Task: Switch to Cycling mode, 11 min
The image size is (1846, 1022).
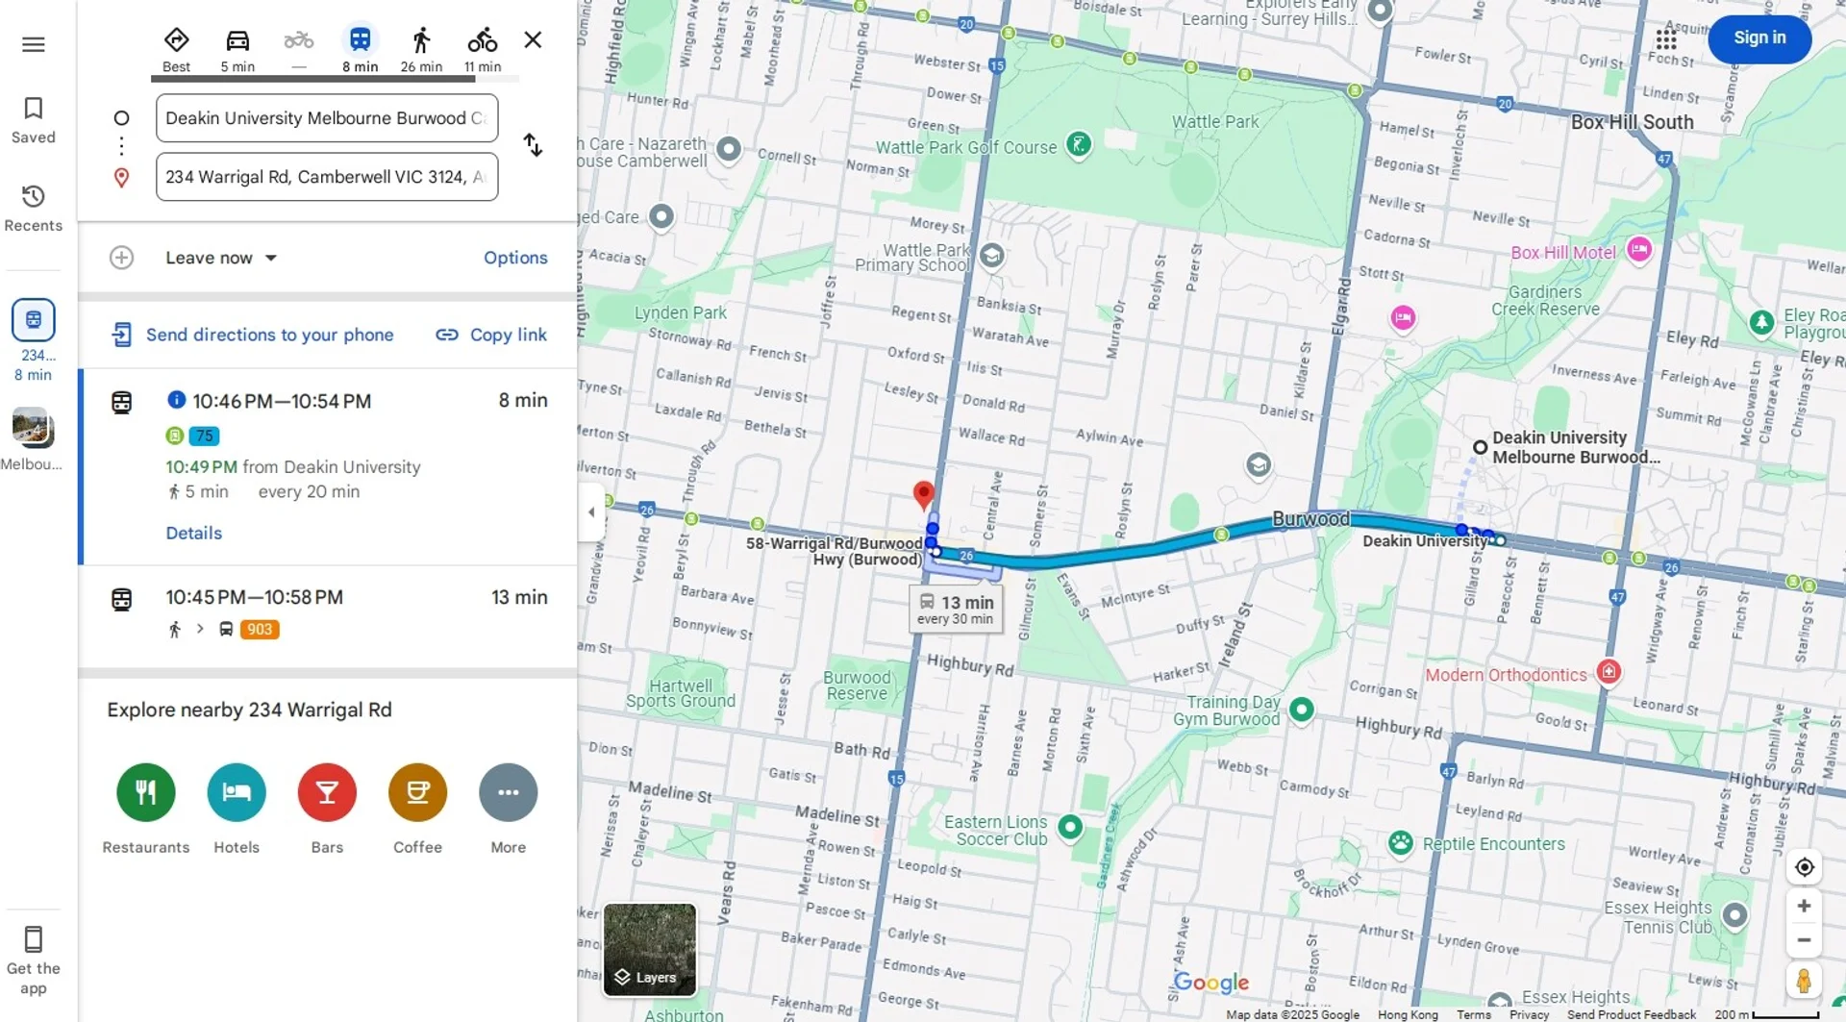Action: 483,49
